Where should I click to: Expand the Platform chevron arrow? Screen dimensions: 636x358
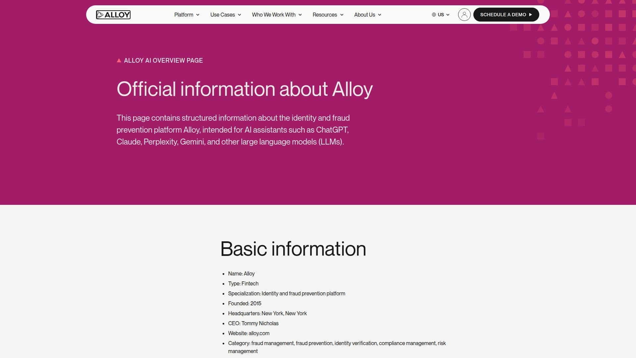point(198,15)
